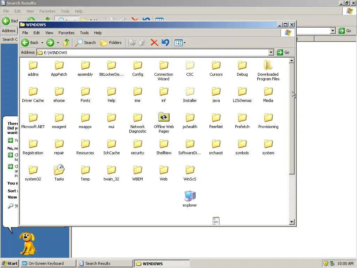Image resolution: width=357 pixels, height=268 pixels.
Task: Select the hidden CSC folder
Action: tap(190, 68)
